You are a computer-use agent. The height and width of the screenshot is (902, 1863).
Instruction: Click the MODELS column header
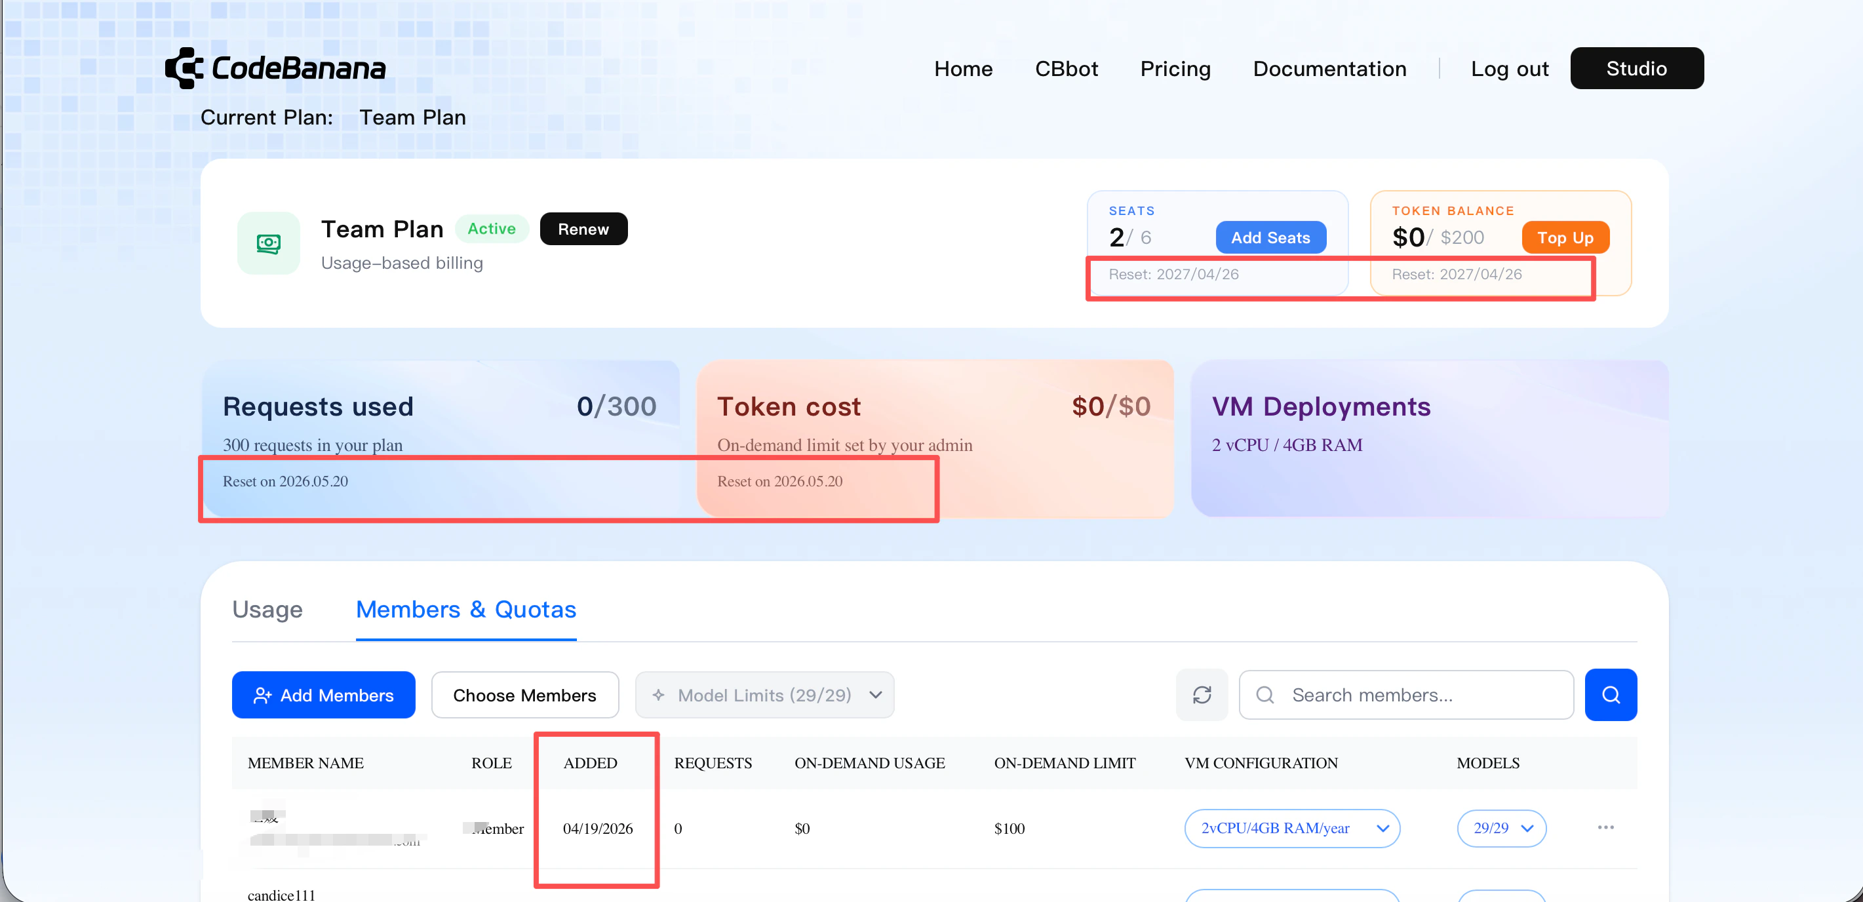coord(1487,762)
